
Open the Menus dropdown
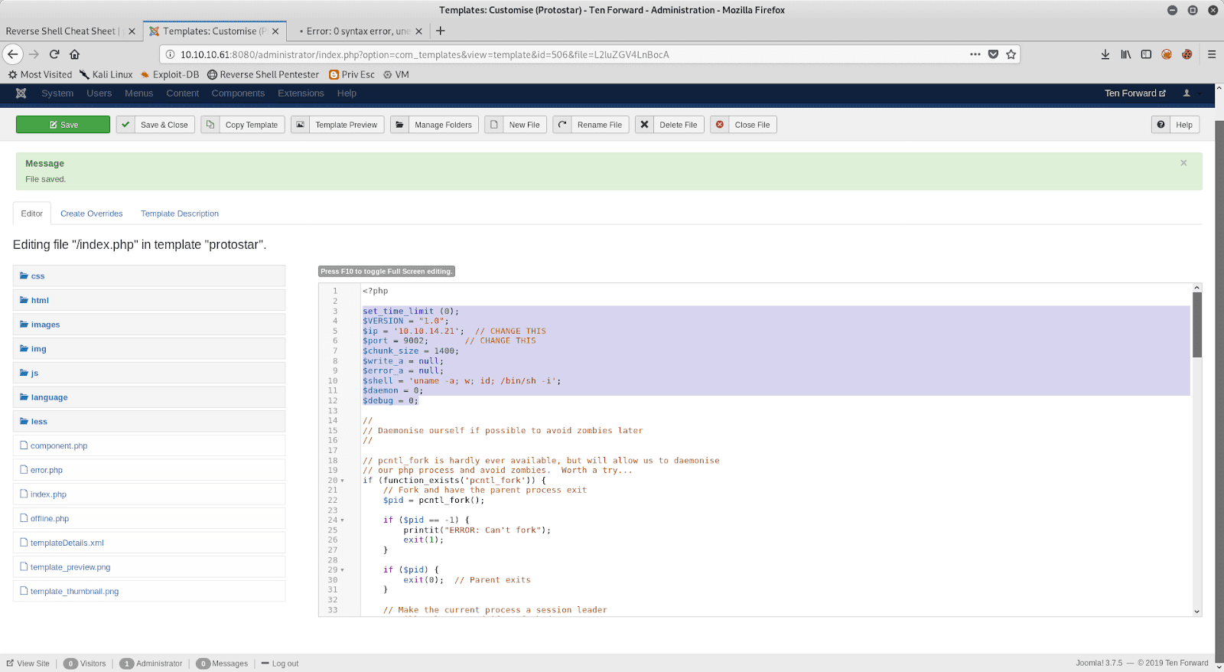139,93
